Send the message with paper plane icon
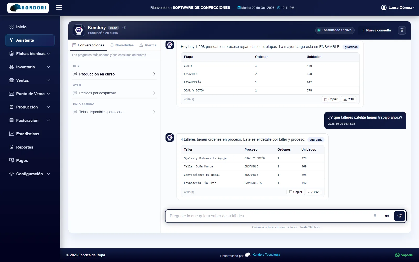Image resolution: width=419 pixels, height=262 pixels. point(400,216)
